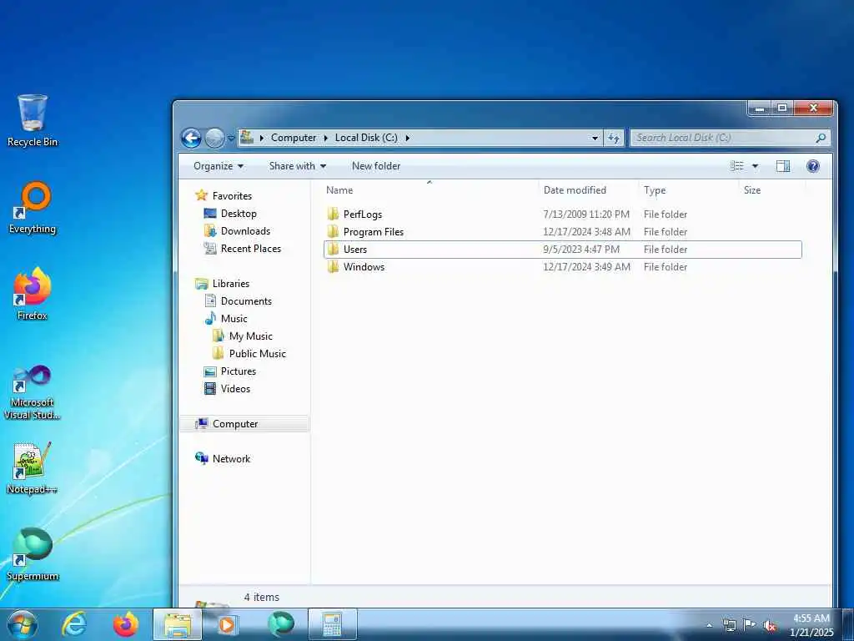Click date 7/13/2009 11:20 PM cell
Screen dimensions: 854x641
[x=586, y=215]
